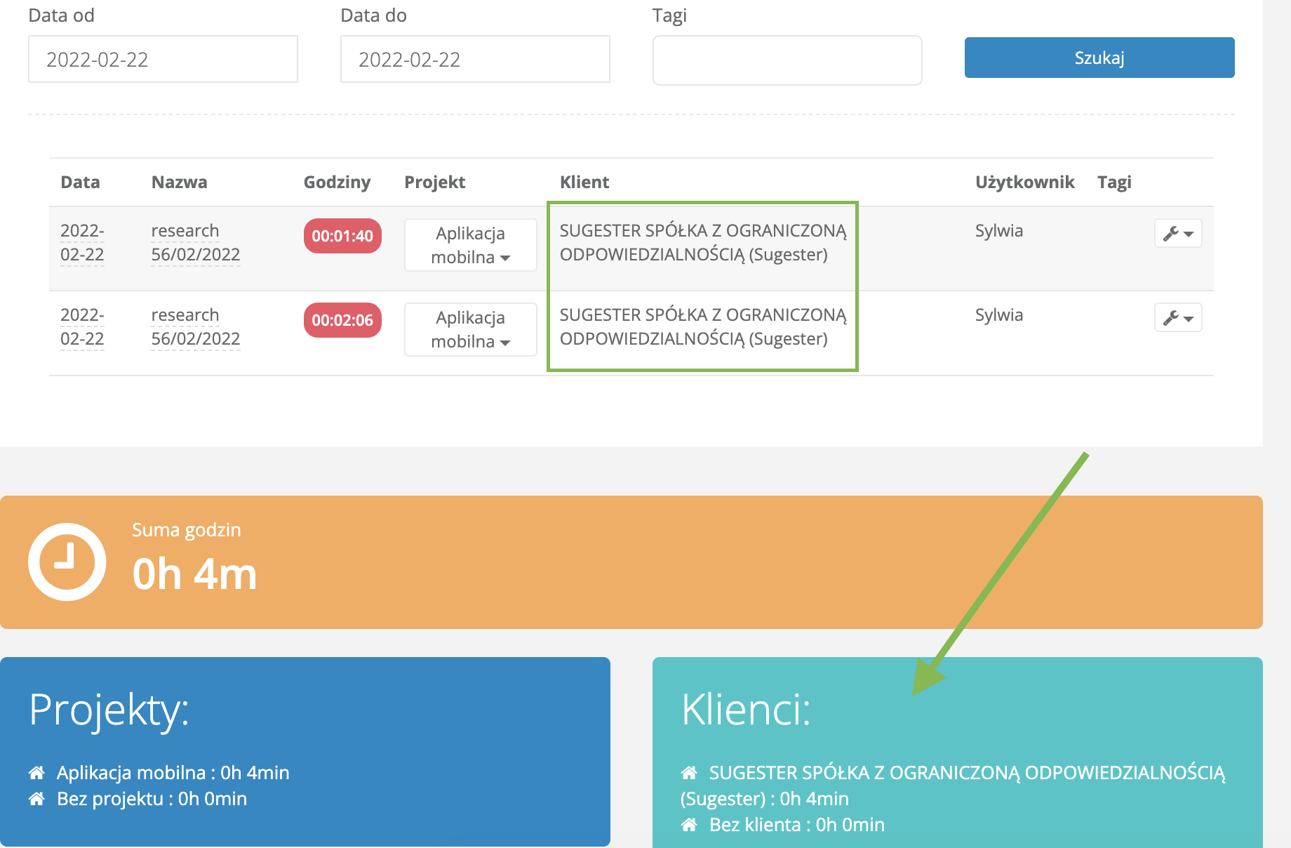Expand Aplikacja mobilna project dropdown for 00:02:06 entry

click(471, 329)
